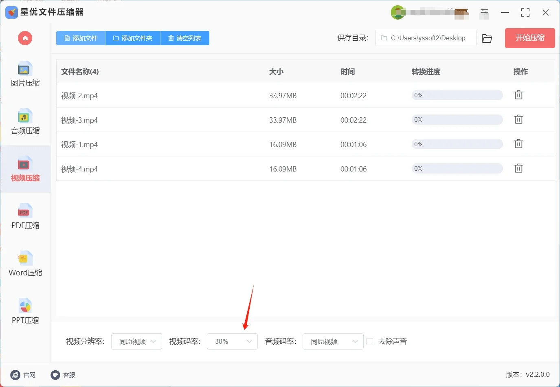The width and height of the screenshot is (560, 387).
Task: Expand the 视频码率 30% dropdown
Action: (x=232, y=341)
